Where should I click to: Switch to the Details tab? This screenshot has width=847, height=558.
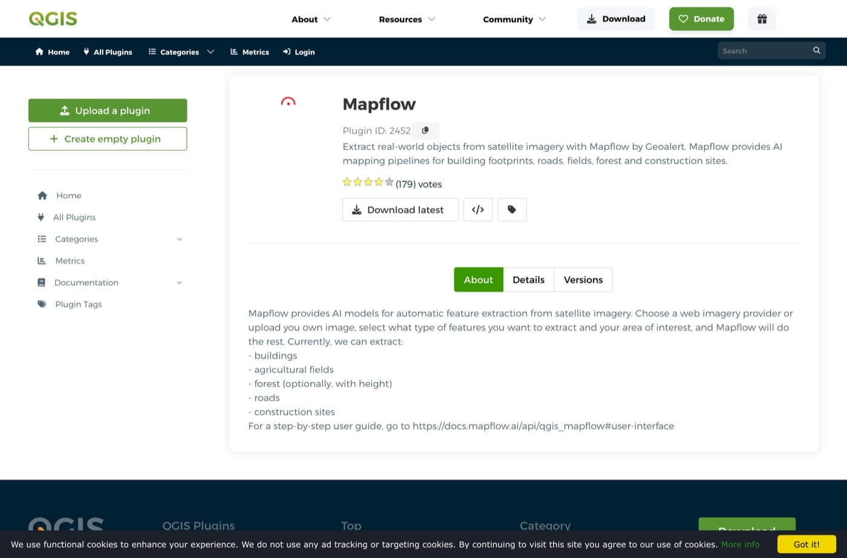point(529,280)
